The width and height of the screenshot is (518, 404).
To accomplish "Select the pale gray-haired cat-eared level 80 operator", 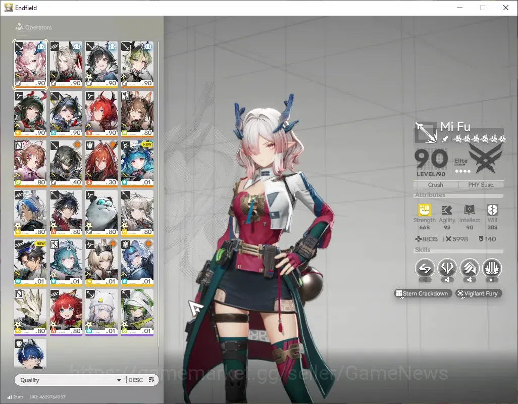I will (137, 213).
